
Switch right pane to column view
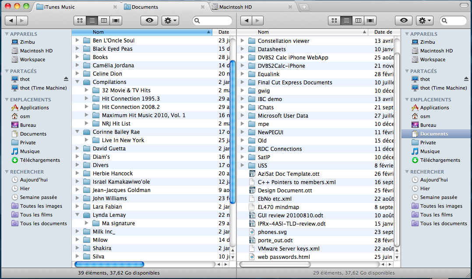point(358,21)
